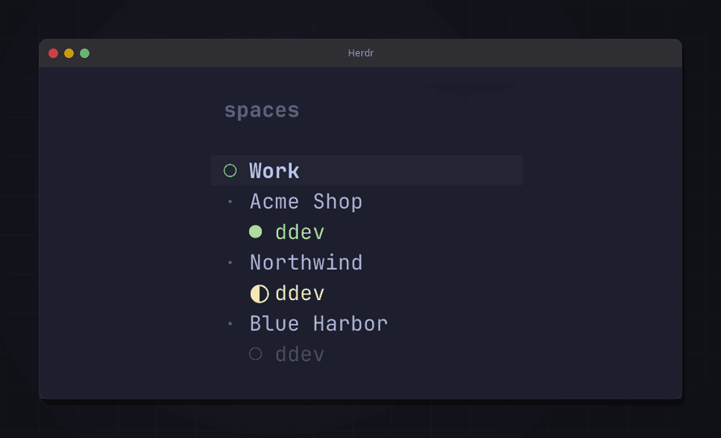Close the Herdr window with the red button
Viewport: 721px width, 438px height.
(x=53, y=53)
